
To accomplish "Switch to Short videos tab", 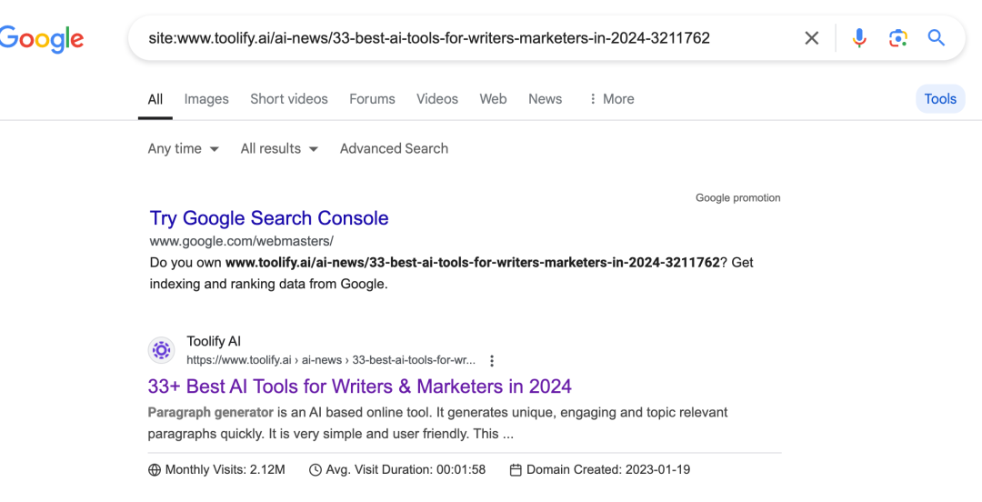I will pos(289,99).
